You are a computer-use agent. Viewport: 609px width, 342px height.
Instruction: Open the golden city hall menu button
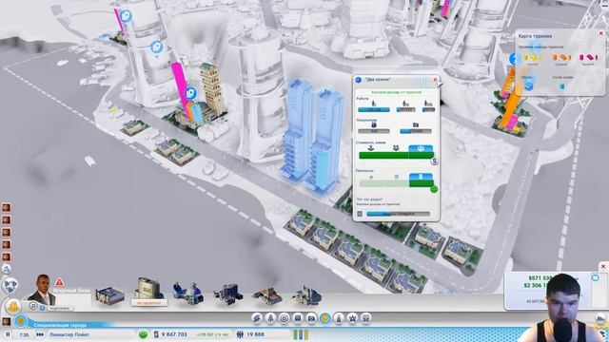click(12, 306)
